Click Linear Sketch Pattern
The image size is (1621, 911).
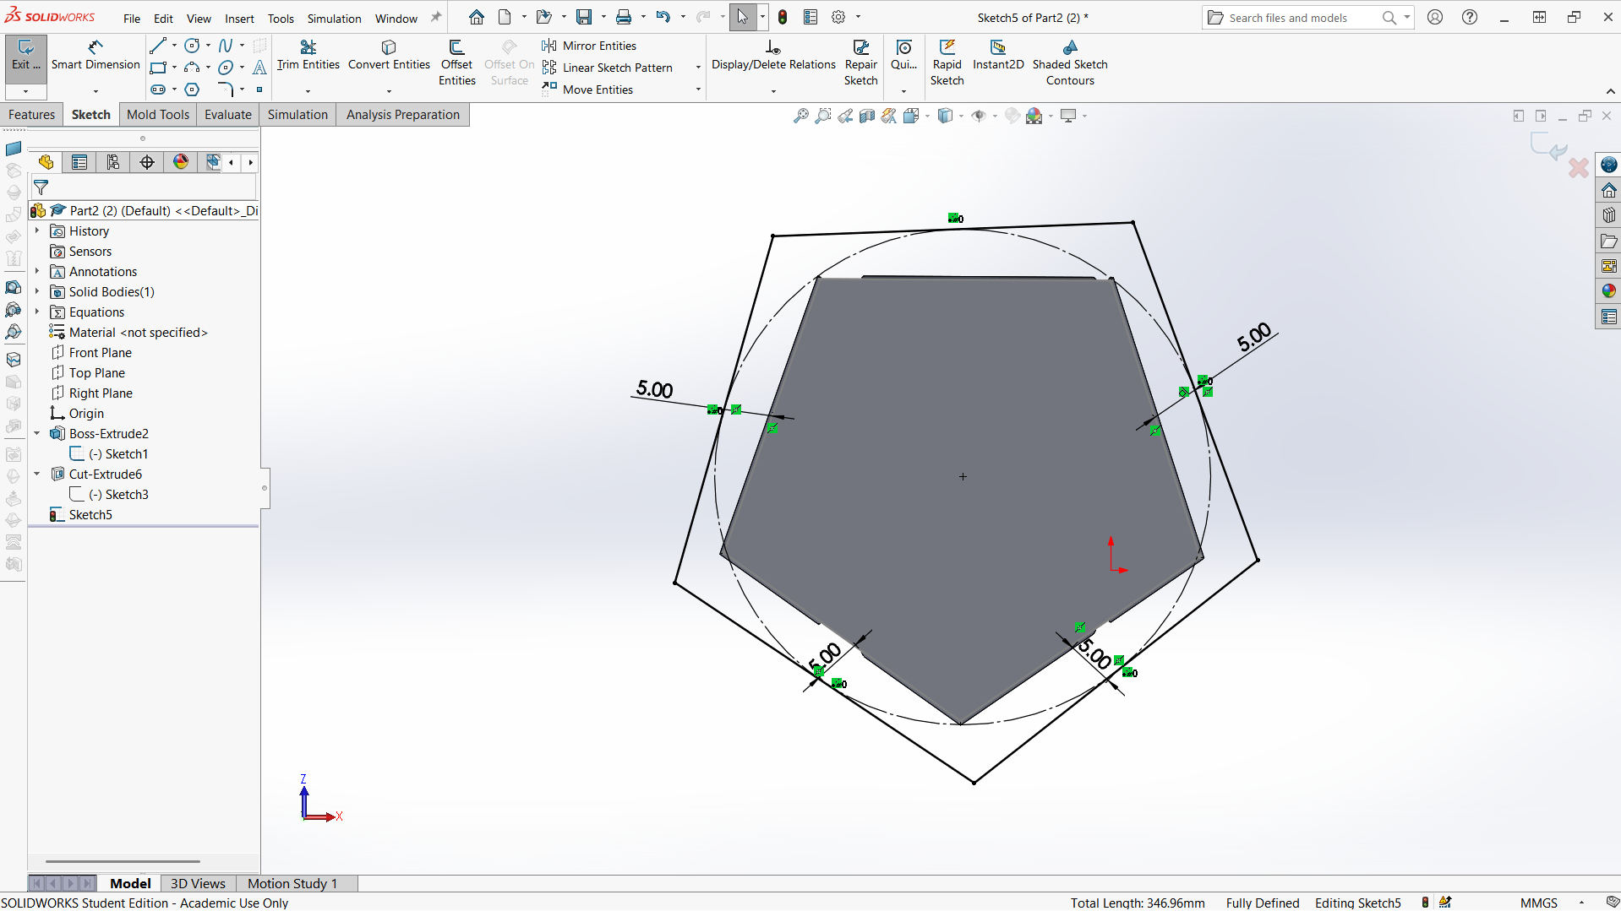(608, 68)
